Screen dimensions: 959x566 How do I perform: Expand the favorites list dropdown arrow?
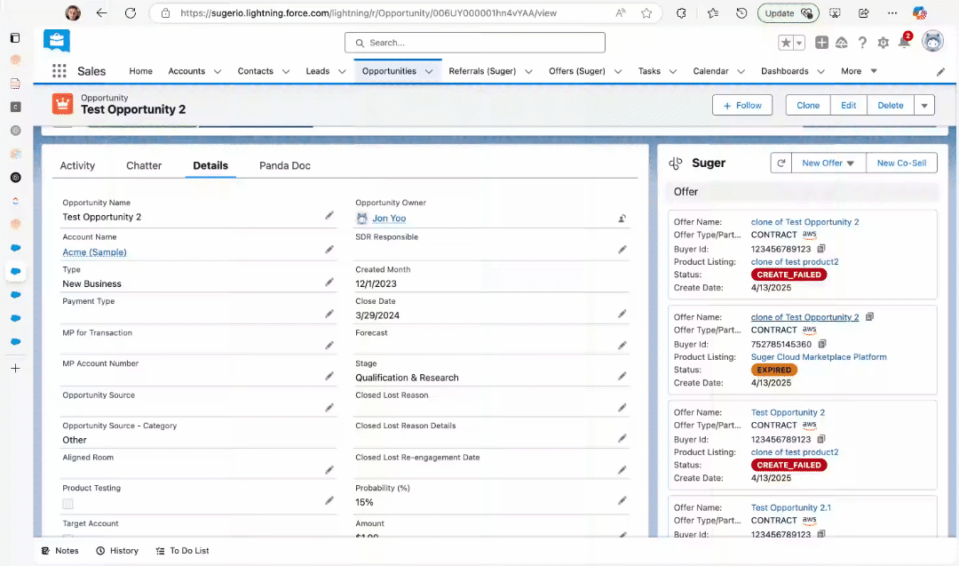pyautogui.click(x=799, y=43)
